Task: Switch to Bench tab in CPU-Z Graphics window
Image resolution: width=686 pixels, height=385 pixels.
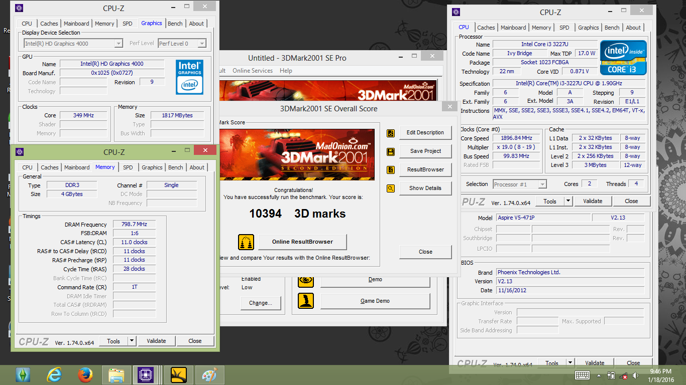Action: point(175,24)
